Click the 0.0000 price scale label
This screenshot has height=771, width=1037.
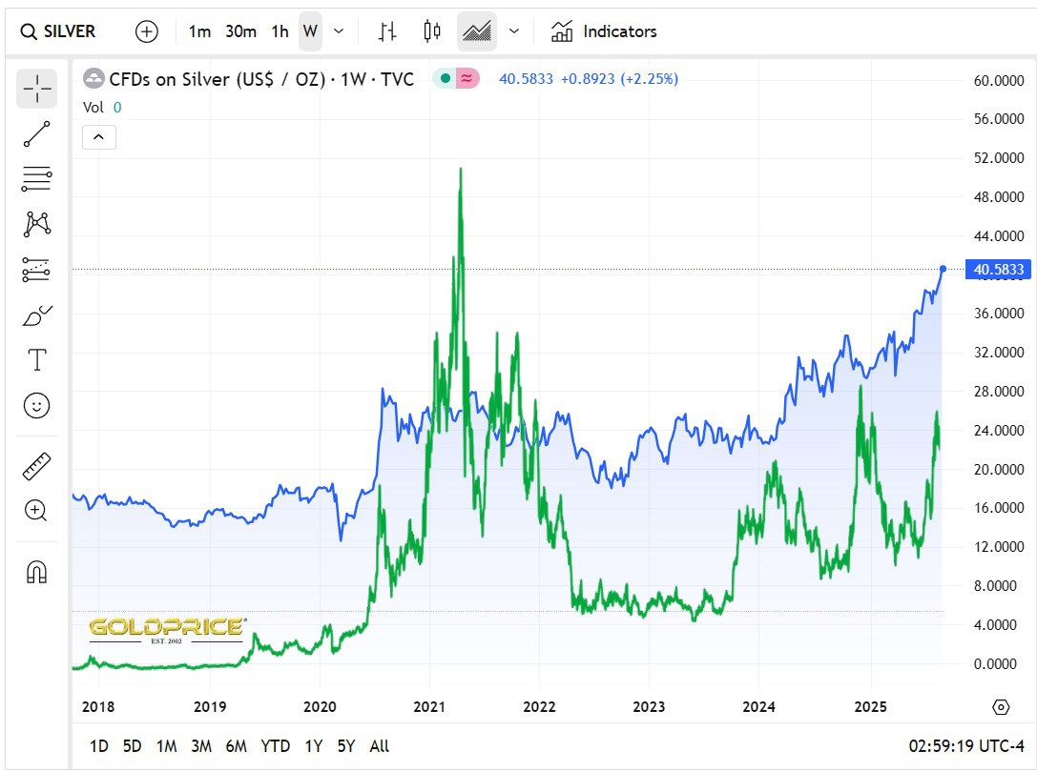[x=995, y=664]
